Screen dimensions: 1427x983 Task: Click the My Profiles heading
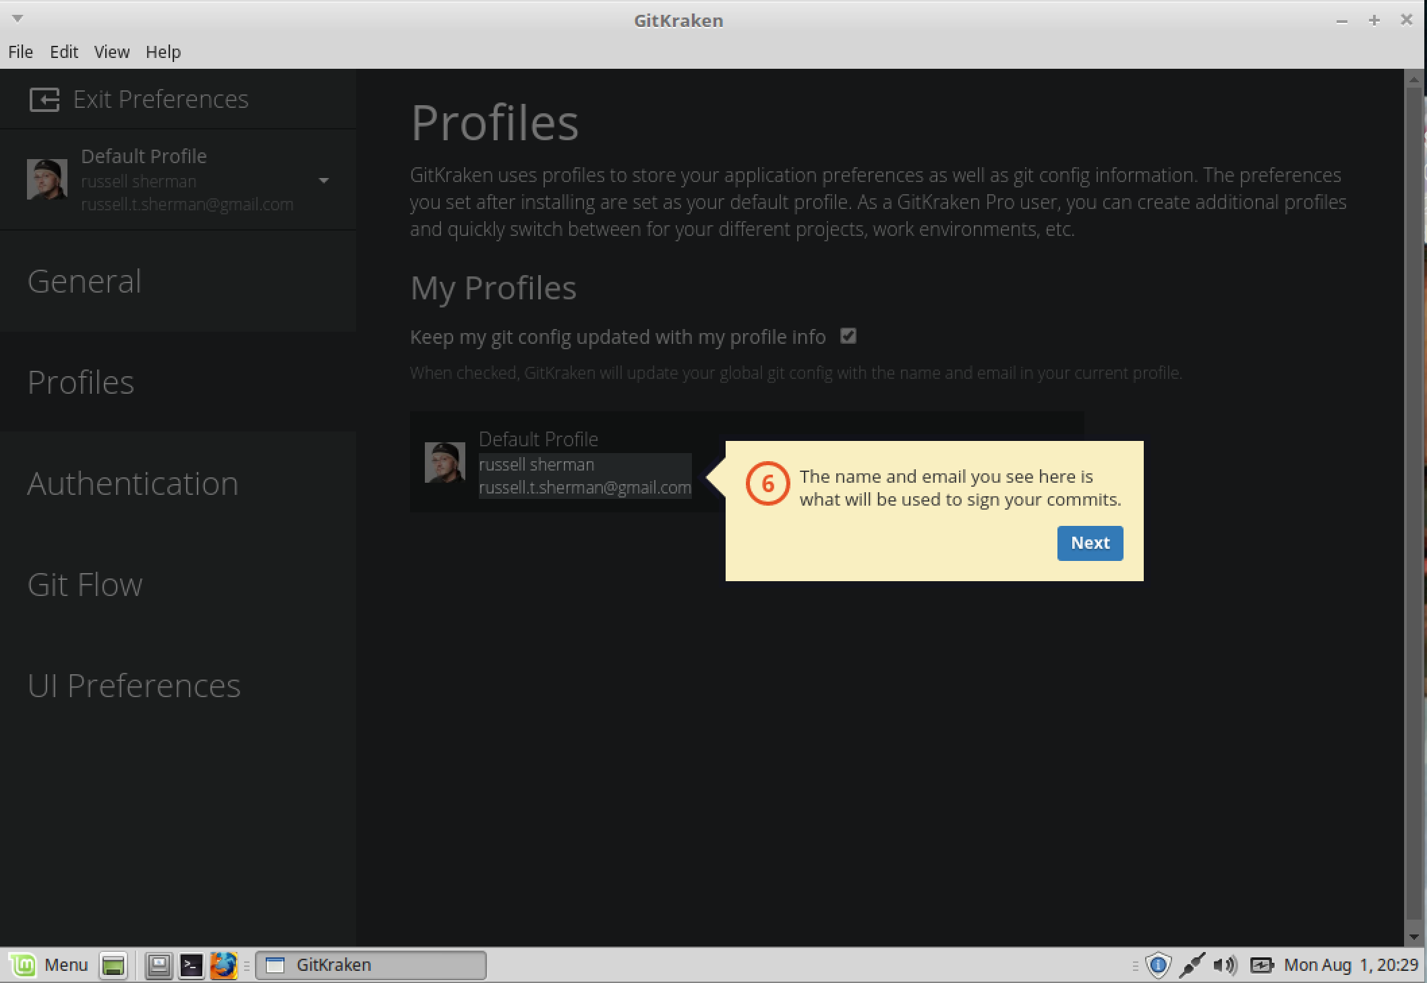[x=493, y=289]
